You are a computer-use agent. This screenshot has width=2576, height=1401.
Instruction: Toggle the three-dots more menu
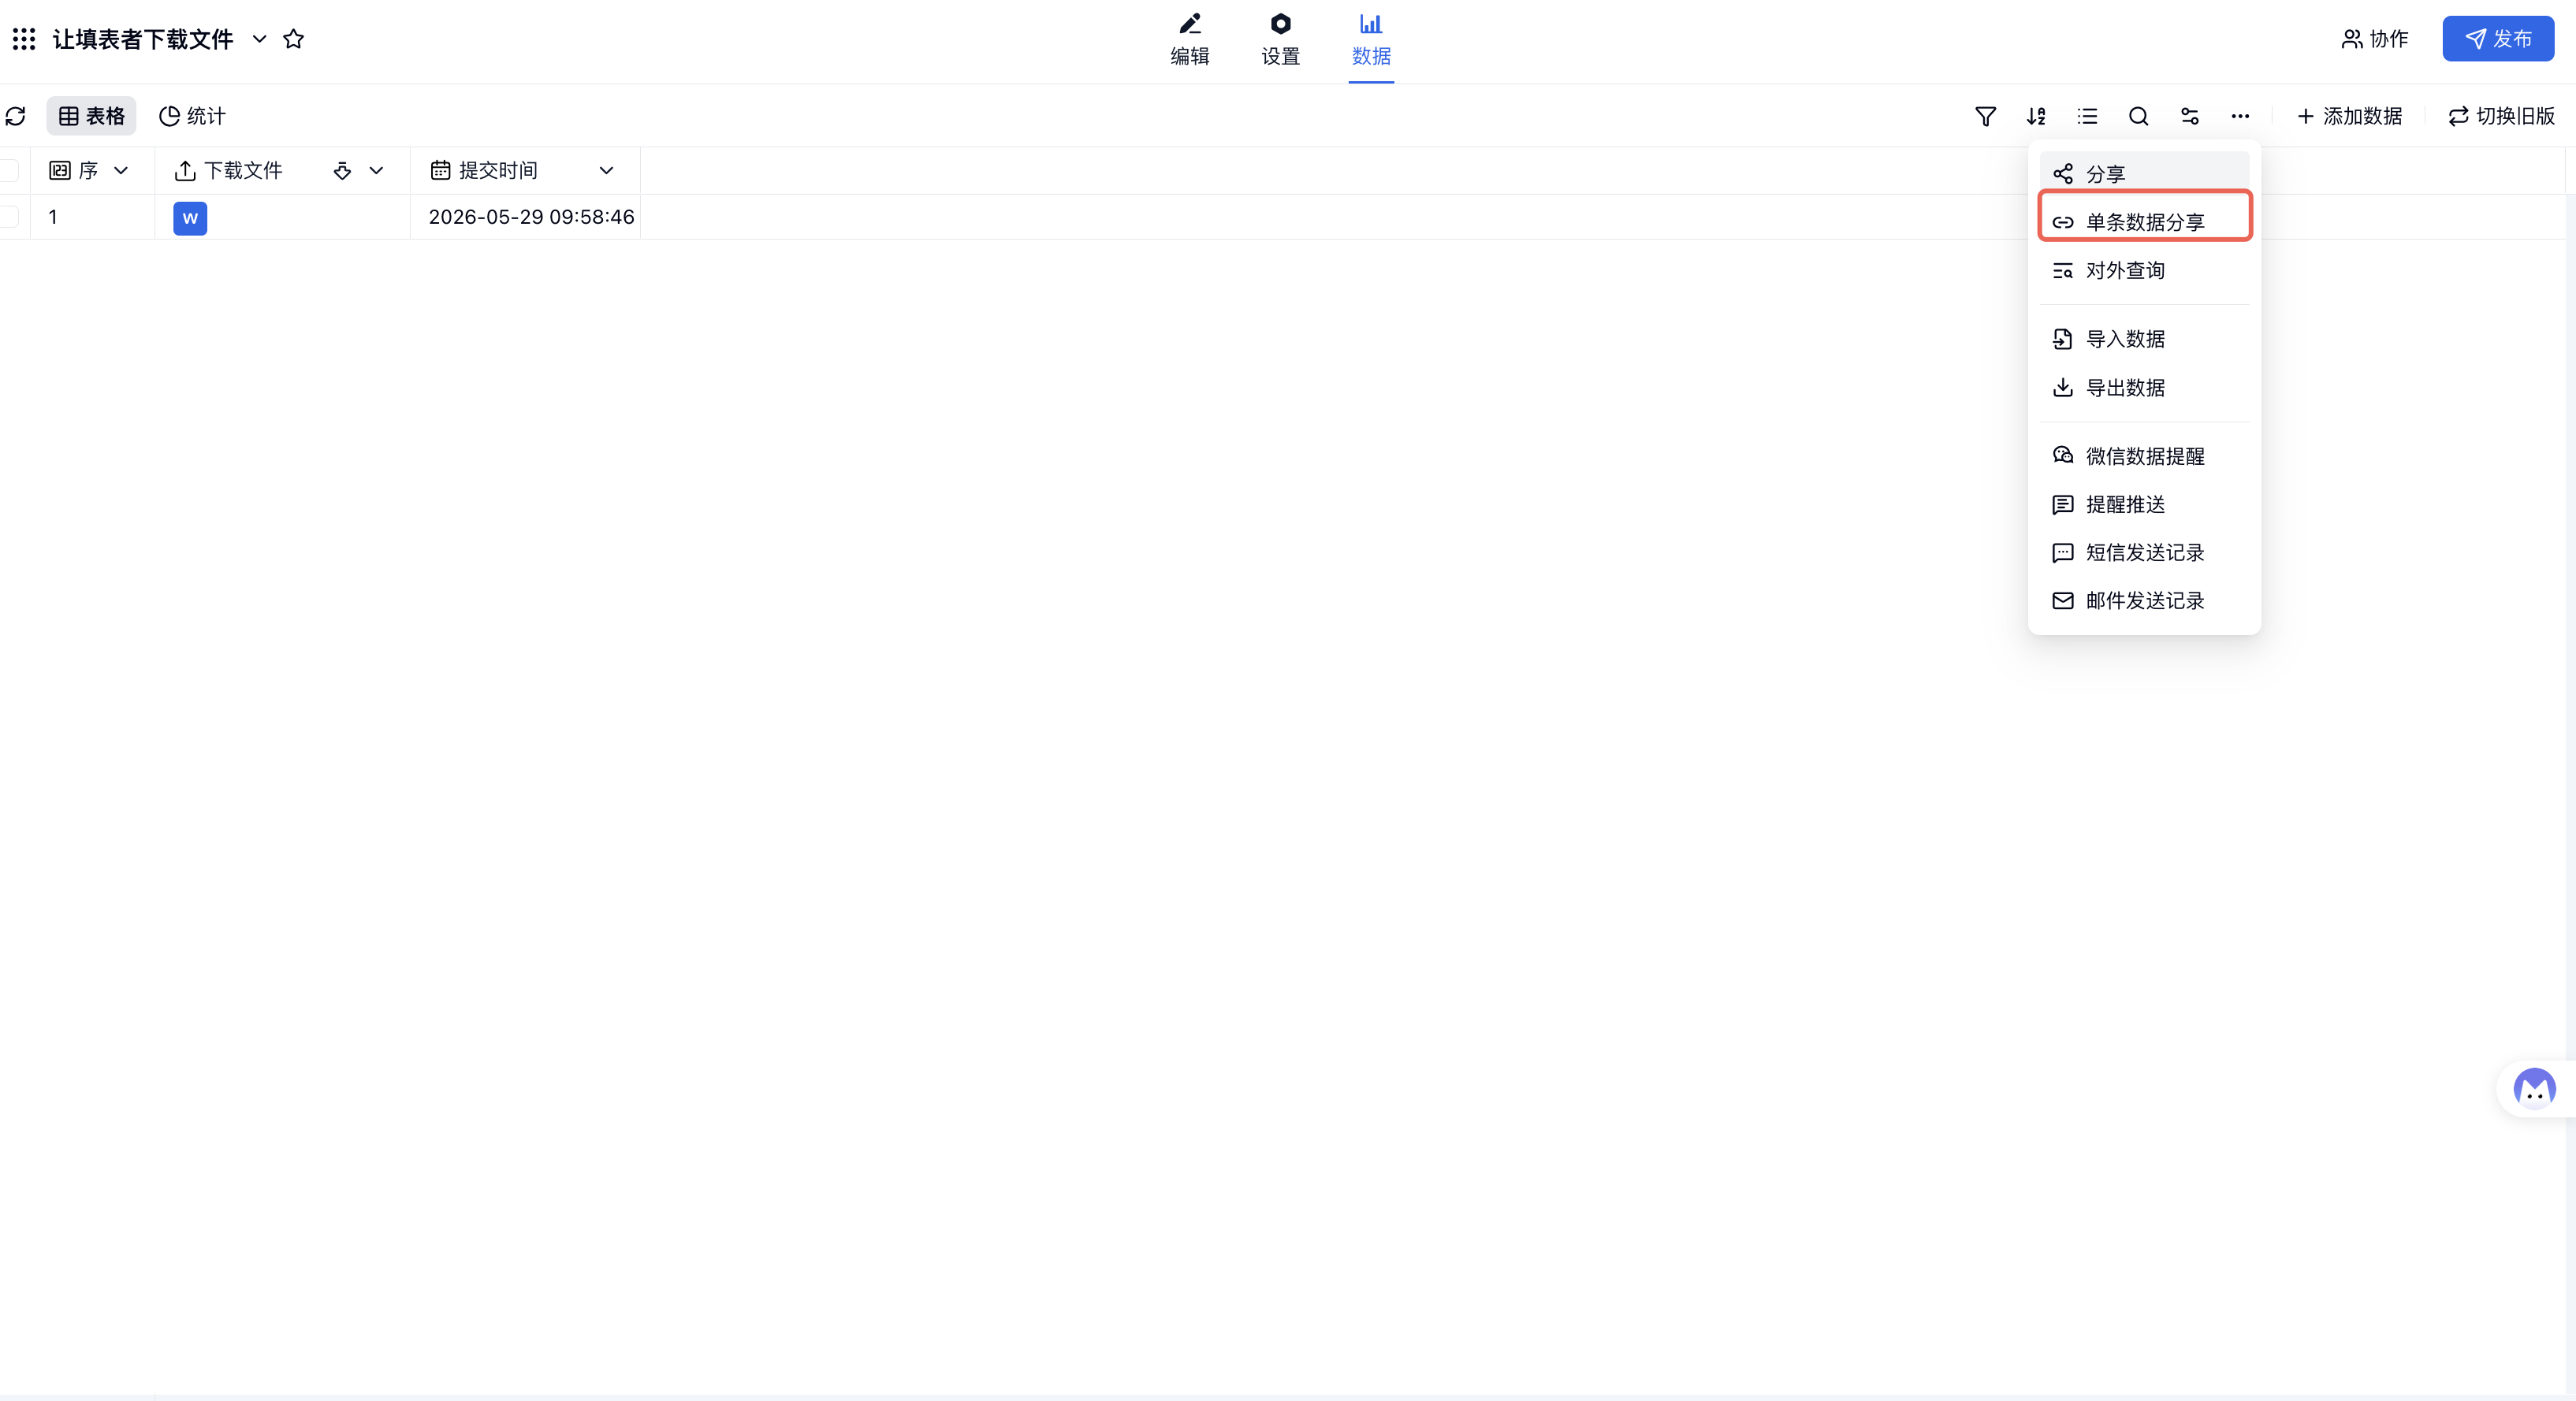click(x=2240, y=116)
